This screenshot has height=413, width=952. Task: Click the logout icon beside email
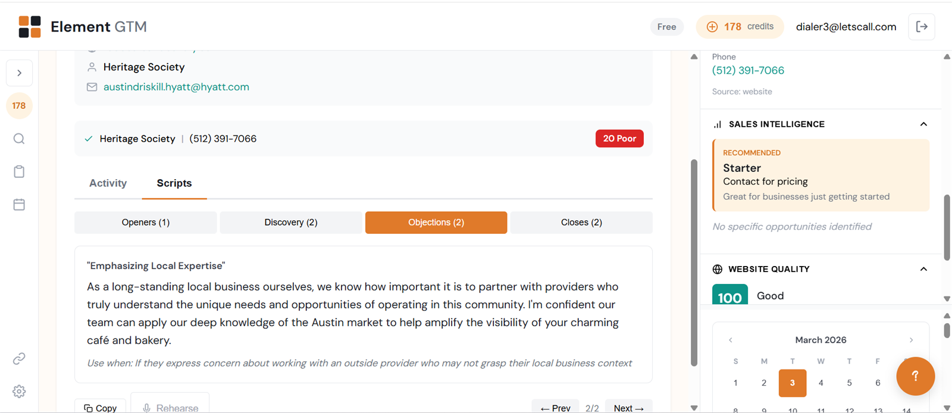[922, 27]
